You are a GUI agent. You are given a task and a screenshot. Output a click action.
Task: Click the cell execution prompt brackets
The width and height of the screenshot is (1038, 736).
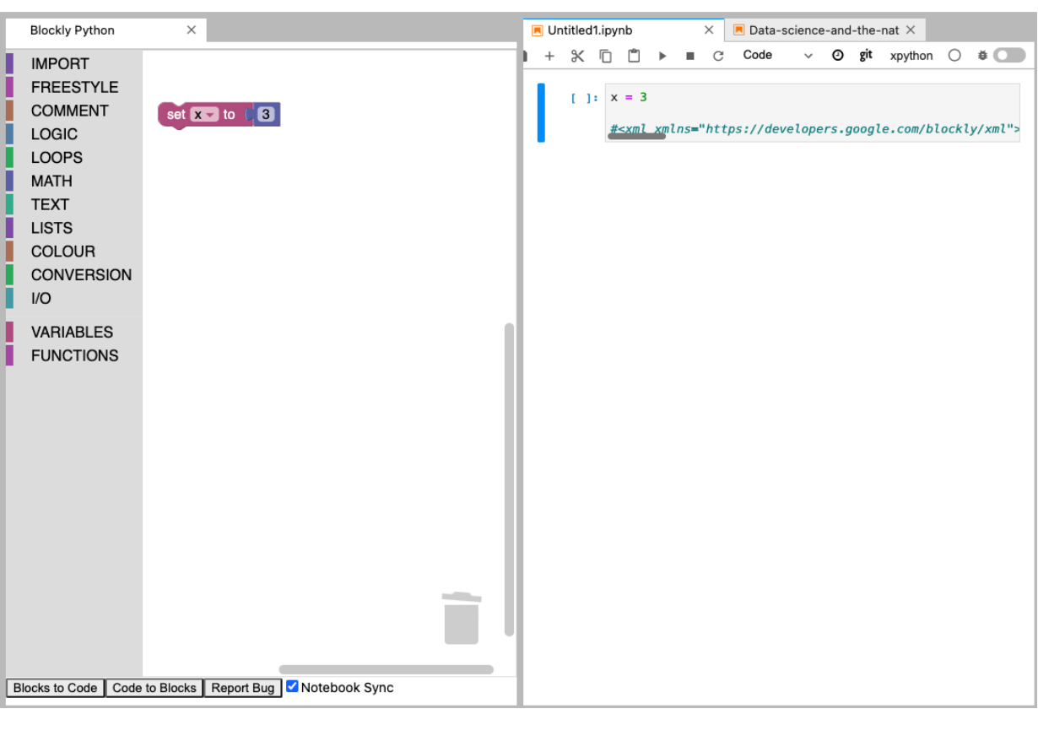584,98
